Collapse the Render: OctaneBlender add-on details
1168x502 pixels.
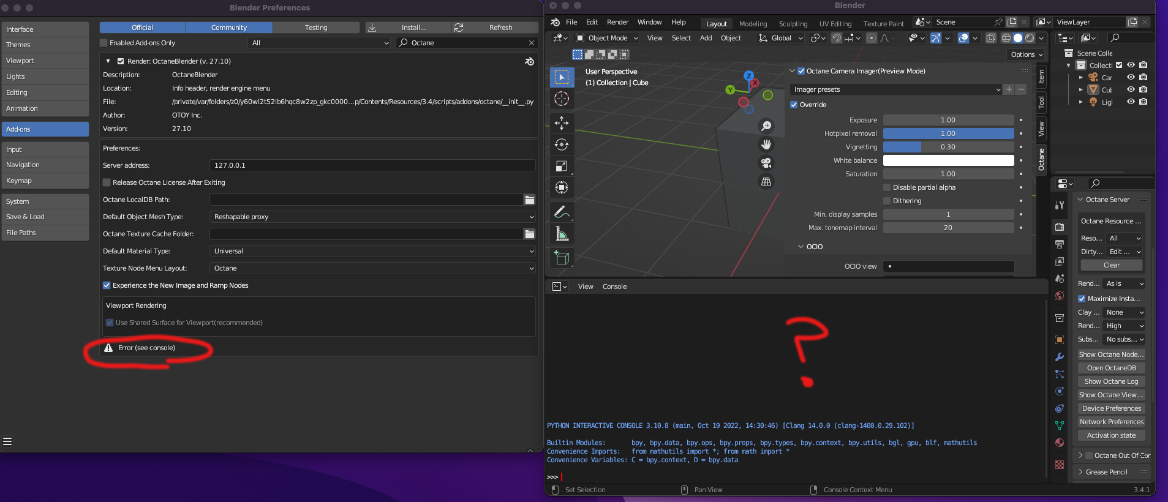[x=108, y=61]
